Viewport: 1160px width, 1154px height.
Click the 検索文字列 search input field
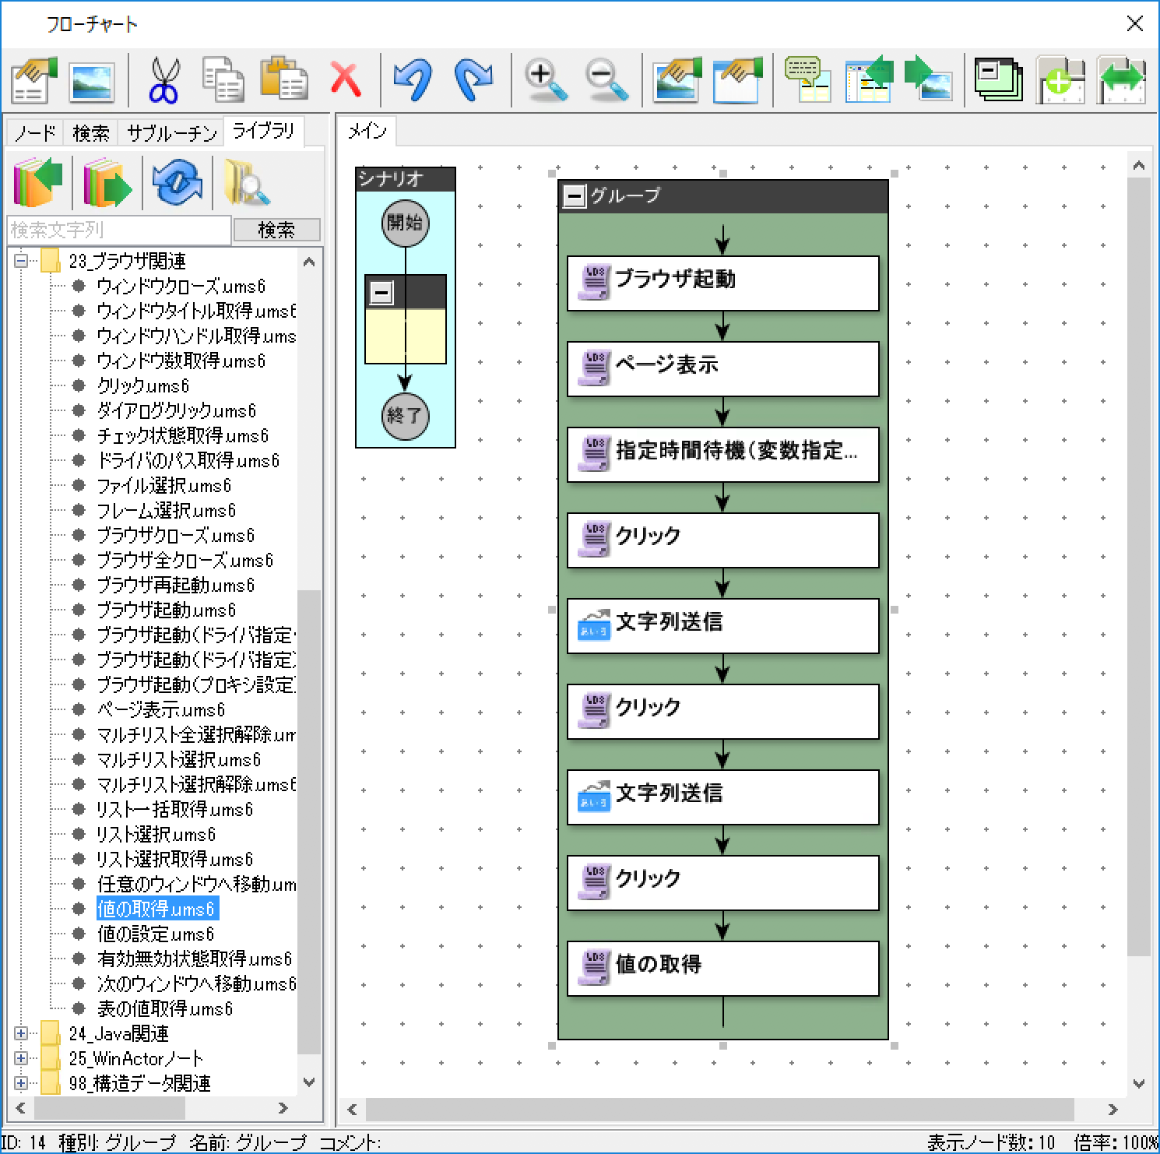[x=119, y=230]
